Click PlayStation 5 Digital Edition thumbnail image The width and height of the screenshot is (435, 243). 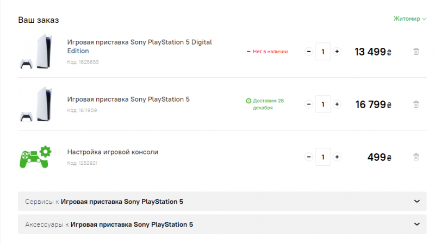point(35,52)
